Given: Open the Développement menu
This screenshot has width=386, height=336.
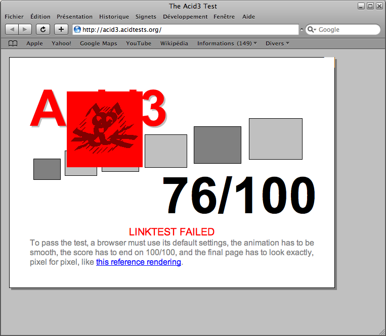Looking at the screenshot, I should click(x=185, y=17).
